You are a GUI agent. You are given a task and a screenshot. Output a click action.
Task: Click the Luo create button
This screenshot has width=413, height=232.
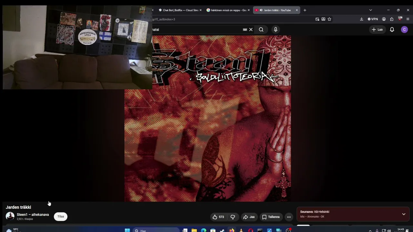coord(377,30)
